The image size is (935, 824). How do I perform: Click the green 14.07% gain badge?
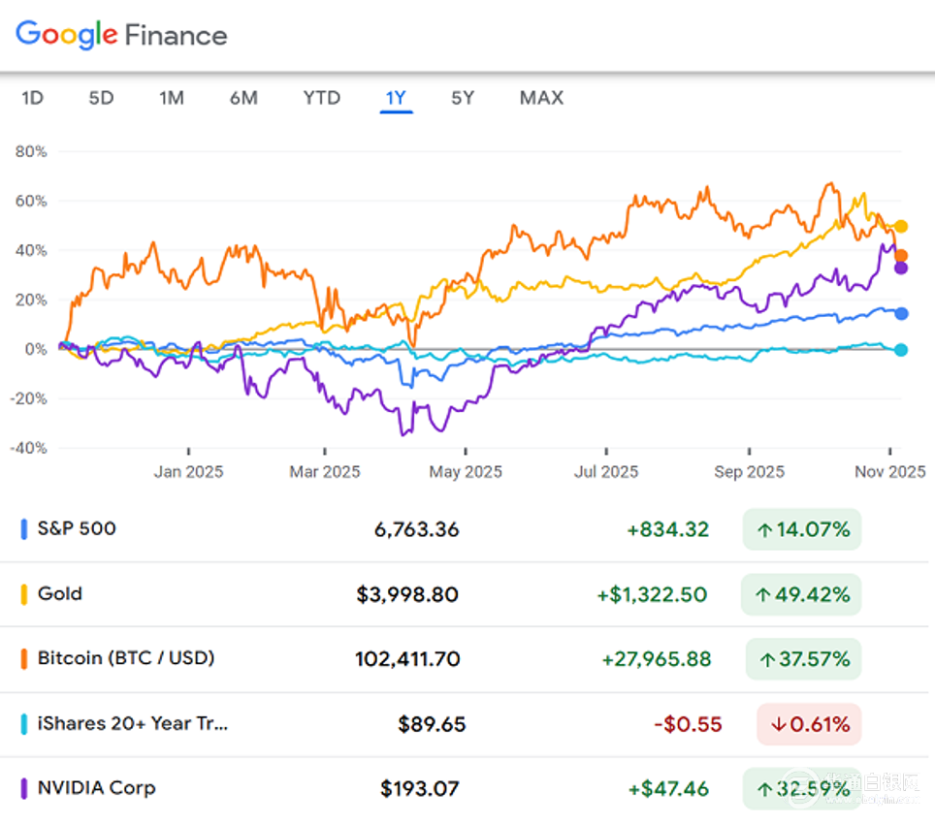click(802, 529)
